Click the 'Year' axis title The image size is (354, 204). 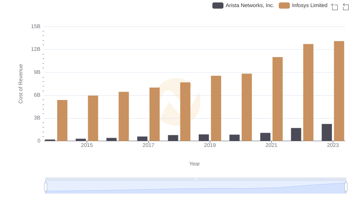pyautogui.click(x=194, y=164)
